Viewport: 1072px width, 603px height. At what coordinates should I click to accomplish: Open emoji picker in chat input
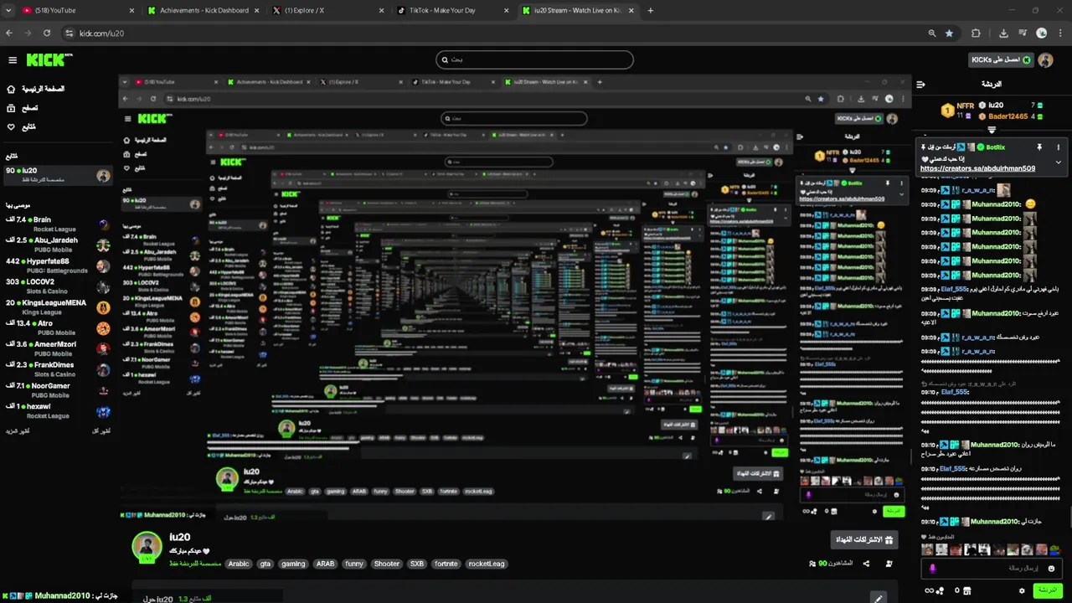pos(1051,569)
